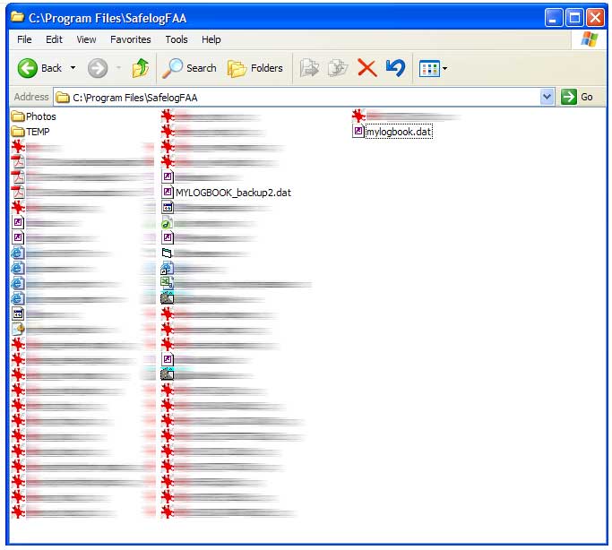This screenshot has height=550, width=612.
Task: Open the View menu
Action: [86, 39]
